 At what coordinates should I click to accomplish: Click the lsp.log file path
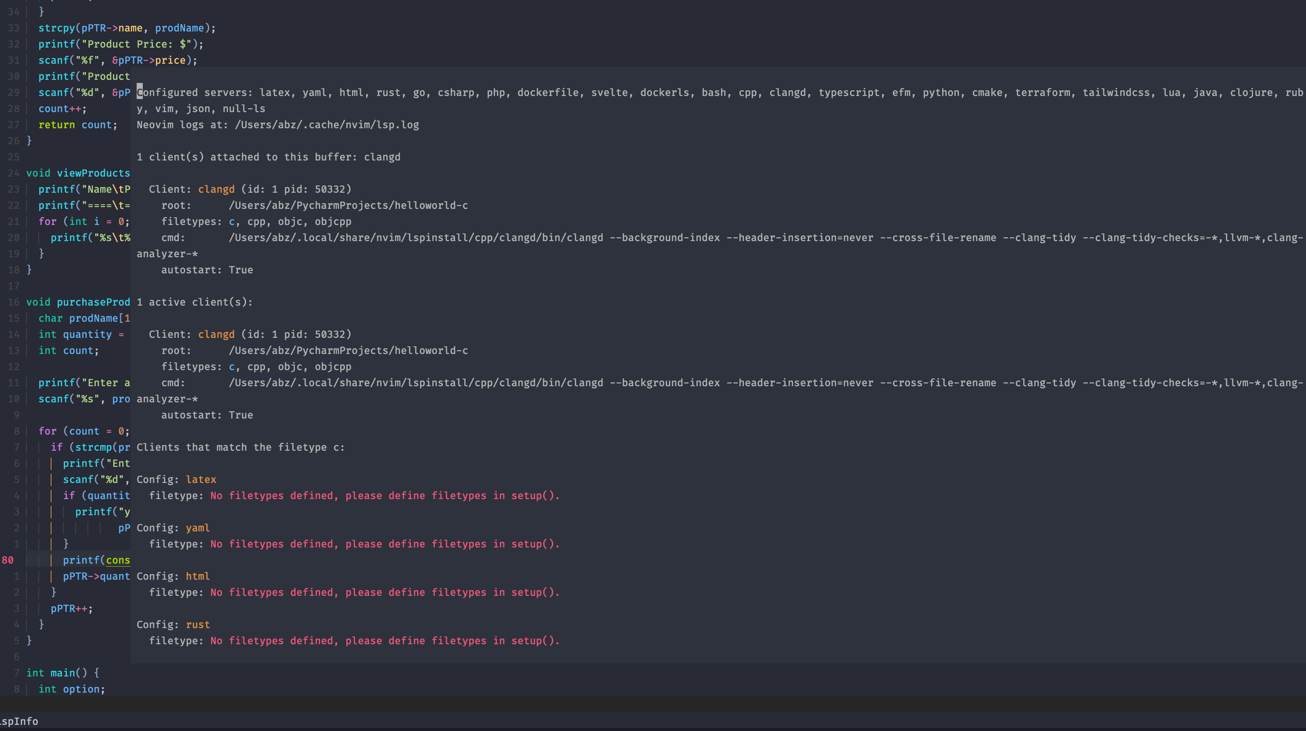[327, 125]
